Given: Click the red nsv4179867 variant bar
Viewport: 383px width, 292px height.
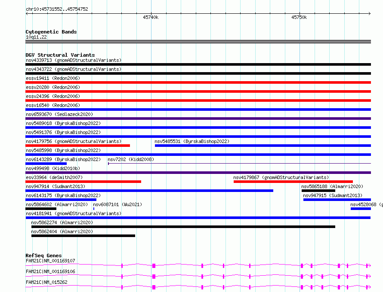Looking at the screenshot, I should tap(293, 182).
